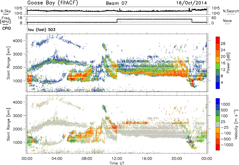Click the 'Time UT' axis title

117,163
